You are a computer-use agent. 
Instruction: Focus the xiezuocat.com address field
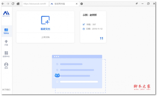click(x=35, y=4)
